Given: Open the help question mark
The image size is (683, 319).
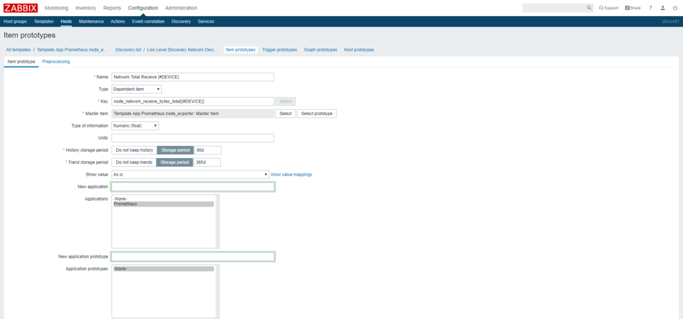Looking at the screenshot, I should [650, 8].
